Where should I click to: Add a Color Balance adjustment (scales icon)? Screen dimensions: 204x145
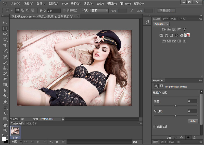click(x=166, y=35)
